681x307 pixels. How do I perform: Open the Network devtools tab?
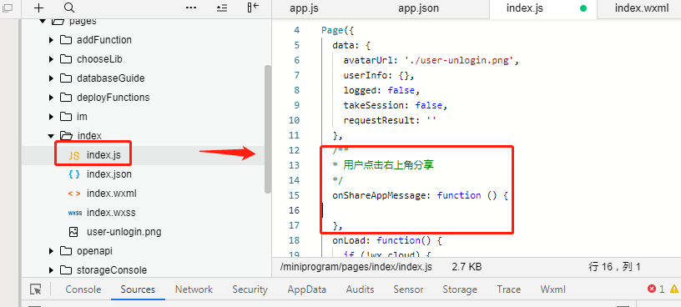pos(194,289)
